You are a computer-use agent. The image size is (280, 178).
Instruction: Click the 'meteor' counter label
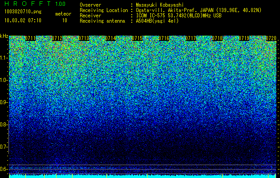click(x=63, y=14)
